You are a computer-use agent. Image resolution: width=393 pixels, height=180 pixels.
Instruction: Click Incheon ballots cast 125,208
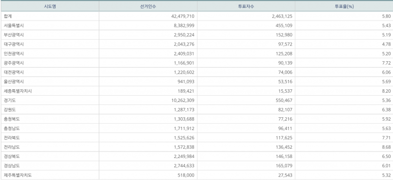coord(284,53)
